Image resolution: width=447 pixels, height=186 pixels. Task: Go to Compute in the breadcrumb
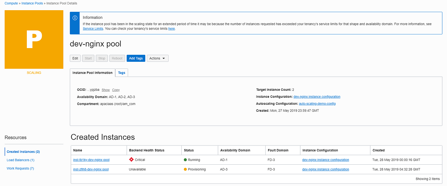(x=11, y=3)
